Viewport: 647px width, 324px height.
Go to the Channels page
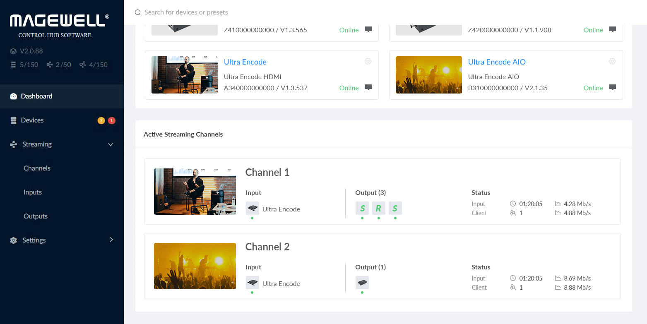(x=37, y=168)
